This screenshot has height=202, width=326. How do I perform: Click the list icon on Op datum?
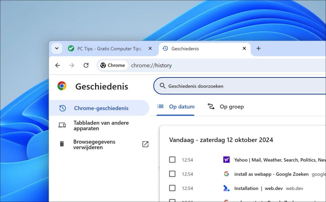160,107
